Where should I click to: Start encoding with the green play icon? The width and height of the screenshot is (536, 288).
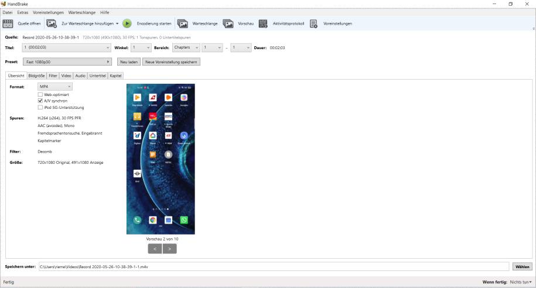127,23
